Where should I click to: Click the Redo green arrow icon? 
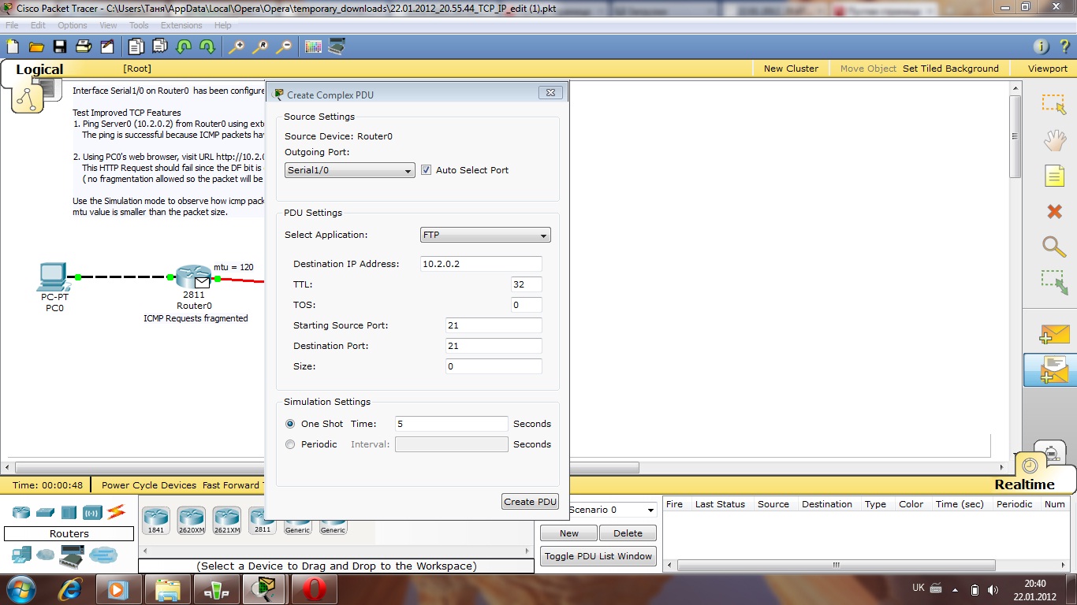(207, 46)
